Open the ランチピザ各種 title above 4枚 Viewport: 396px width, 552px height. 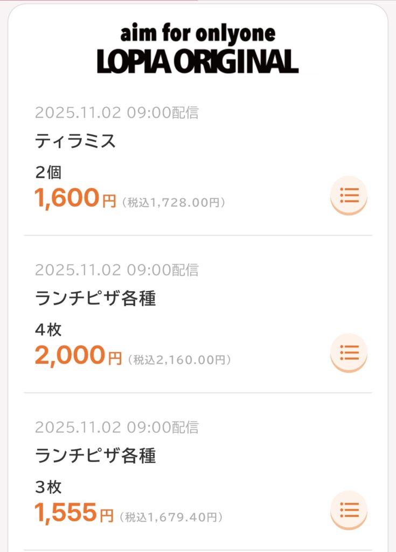(x=95, y=299)
